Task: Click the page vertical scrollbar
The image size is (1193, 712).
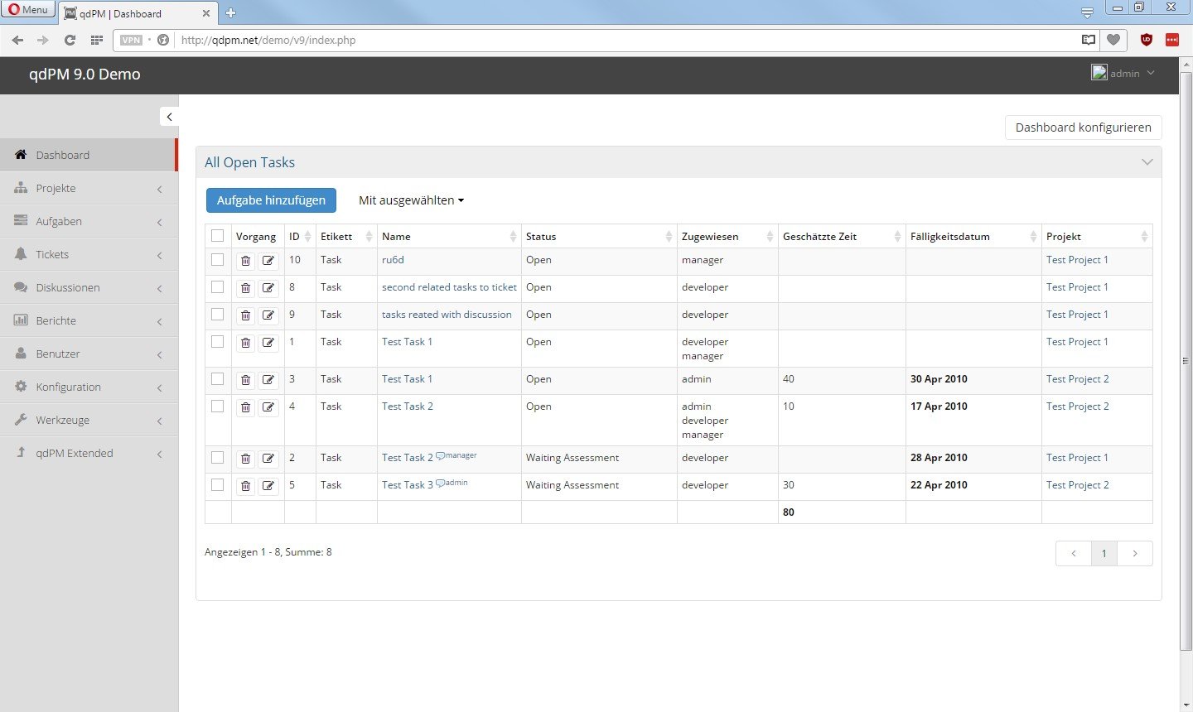Action: pyautogui.click(x=1186, y=360)
